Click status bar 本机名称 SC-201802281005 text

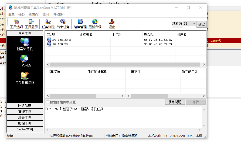[175, 136]
